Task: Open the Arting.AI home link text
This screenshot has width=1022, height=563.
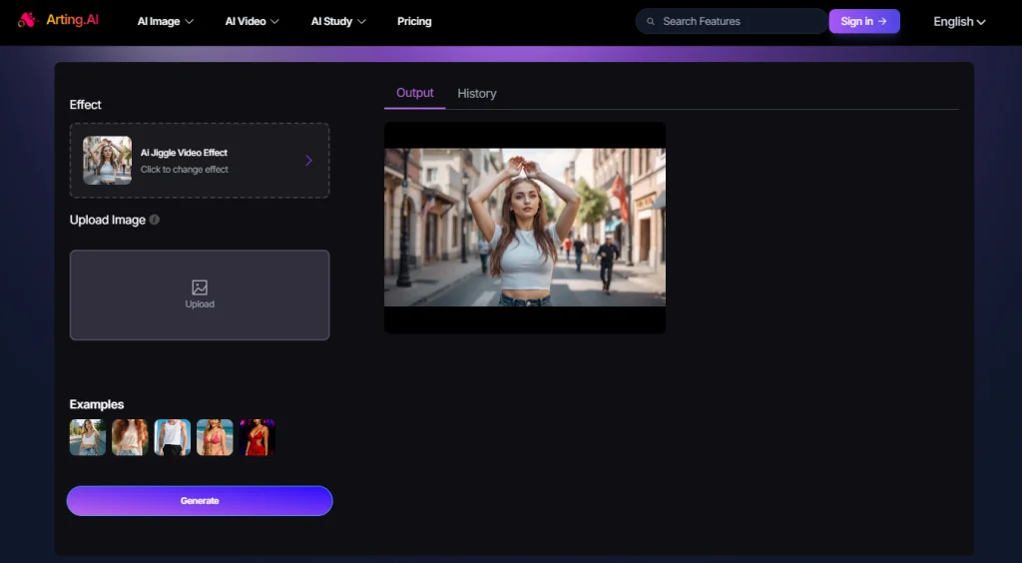Action: tap(72, 20)
